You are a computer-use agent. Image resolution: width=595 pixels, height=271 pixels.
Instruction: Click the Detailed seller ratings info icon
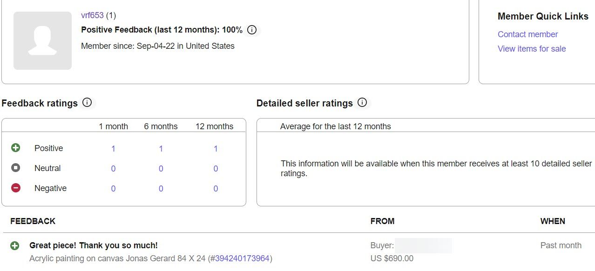tap(362, 103)
